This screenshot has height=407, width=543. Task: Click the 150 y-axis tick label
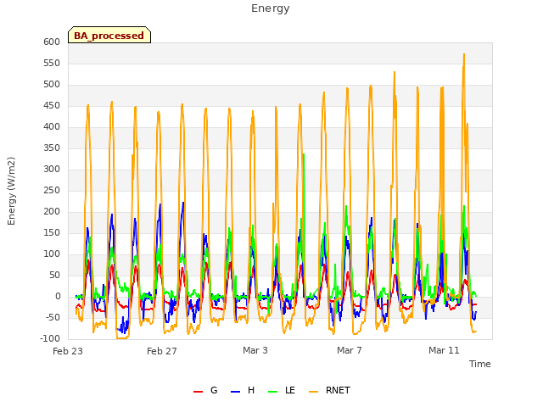click(x=52, y=233)
